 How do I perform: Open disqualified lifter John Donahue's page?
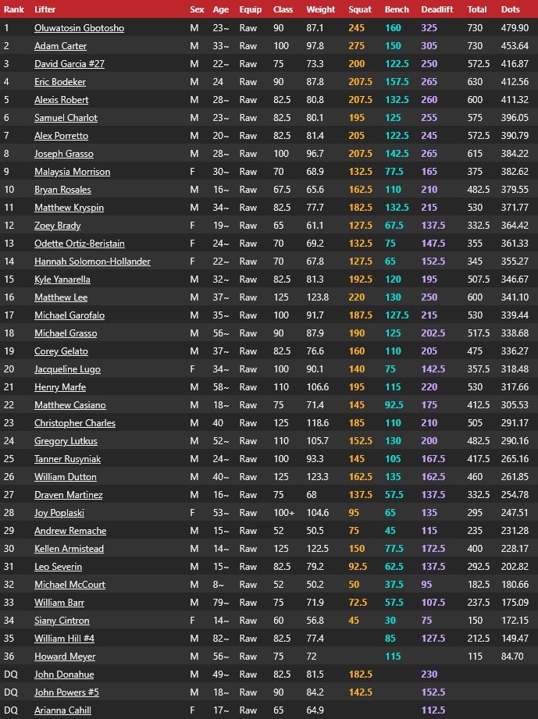(x=64, y=675)
